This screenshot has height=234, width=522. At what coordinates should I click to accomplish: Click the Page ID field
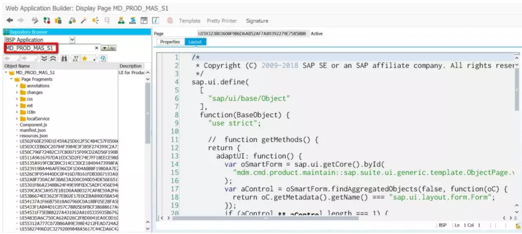point(253,33)
